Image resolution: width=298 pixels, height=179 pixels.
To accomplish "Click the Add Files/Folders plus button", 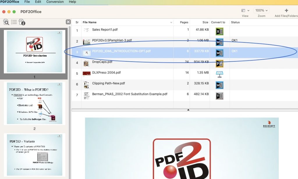I will click(x=286, y=10).
